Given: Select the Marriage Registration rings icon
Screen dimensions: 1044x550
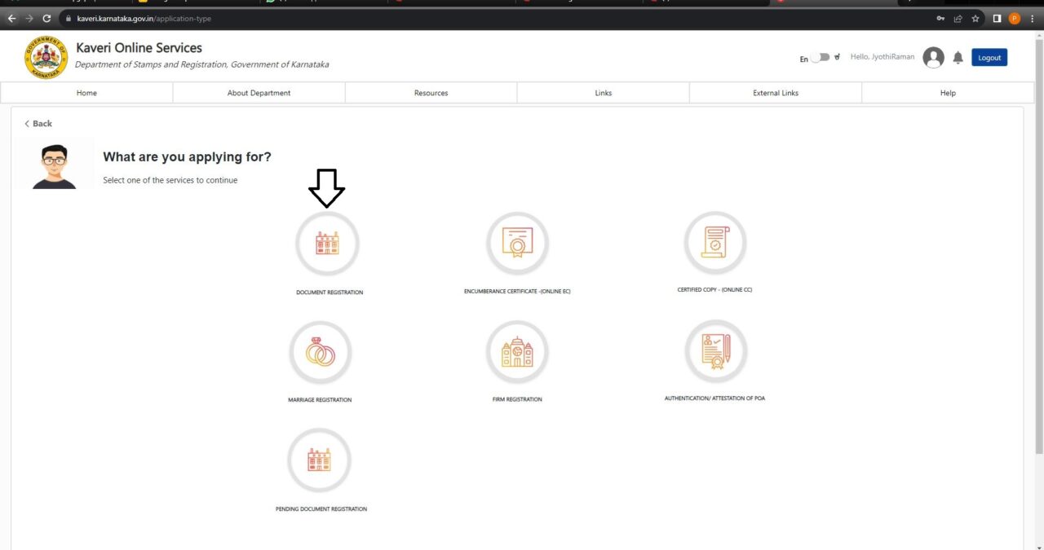Looking at the screenshot, I should (x=321, y=352).
